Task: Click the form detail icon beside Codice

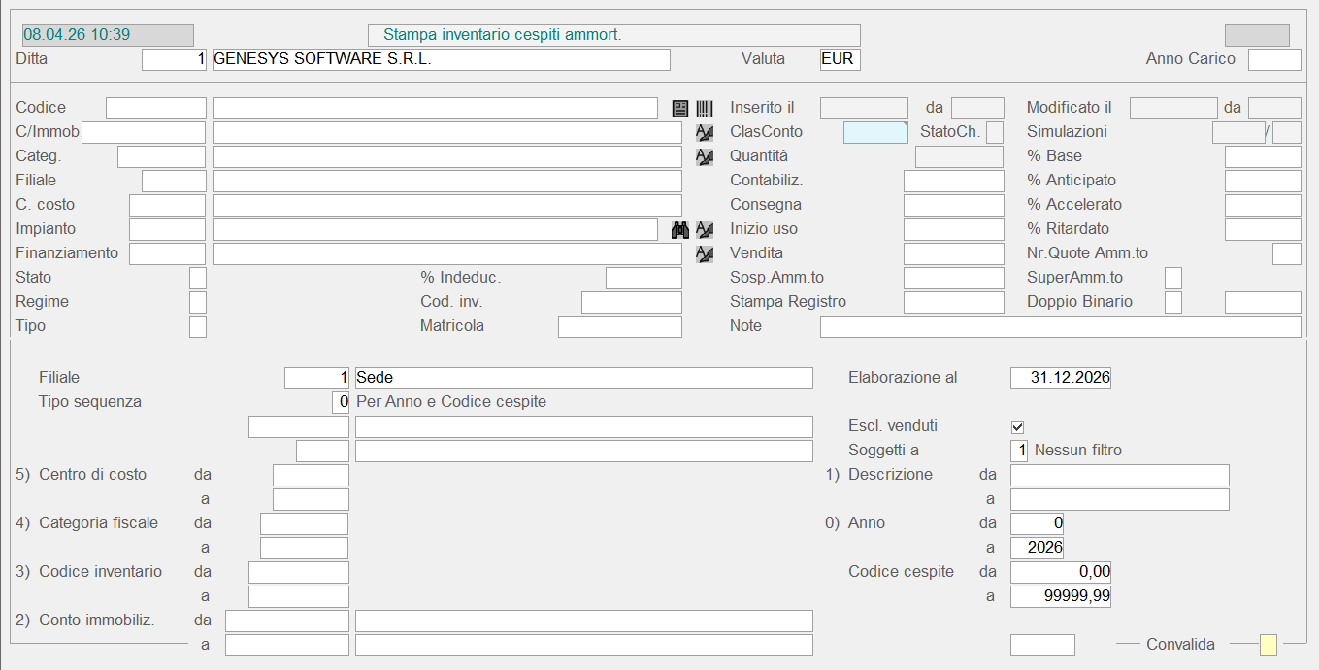Action: pos(680,108)
